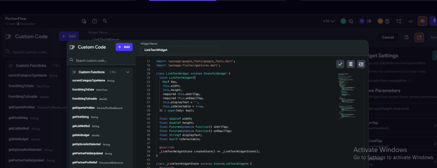Toggle the eye preview button in top bar
This screenshot has height=168, width=437.
click(422, 21)
